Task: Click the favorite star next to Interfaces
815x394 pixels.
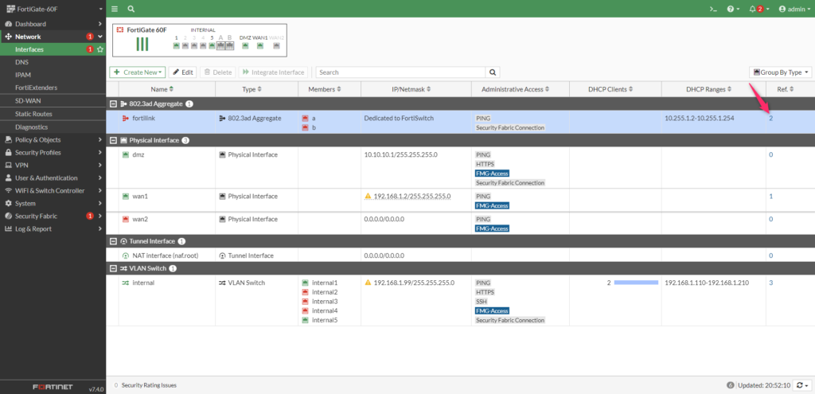Action: (x=99, y=49)
